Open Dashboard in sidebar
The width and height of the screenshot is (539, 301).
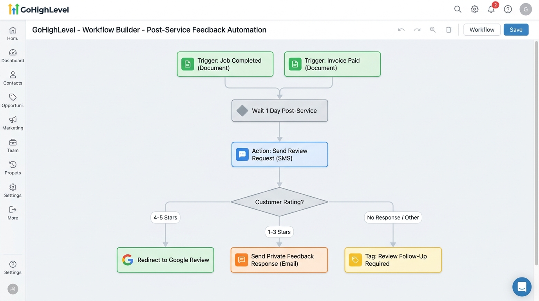point(13,56)
